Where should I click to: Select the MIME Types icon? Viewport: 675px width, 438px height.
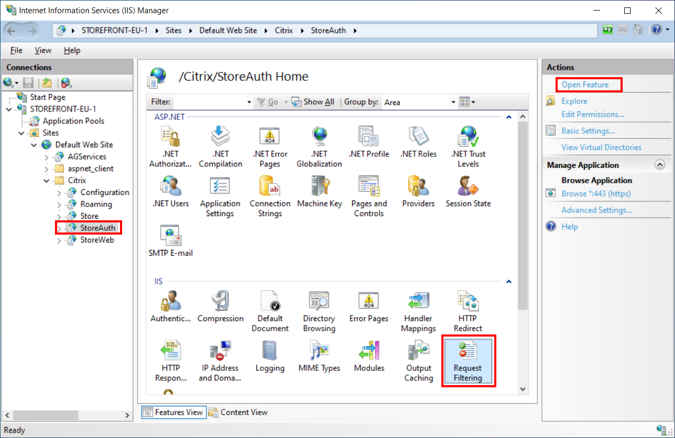coord(319,357)
